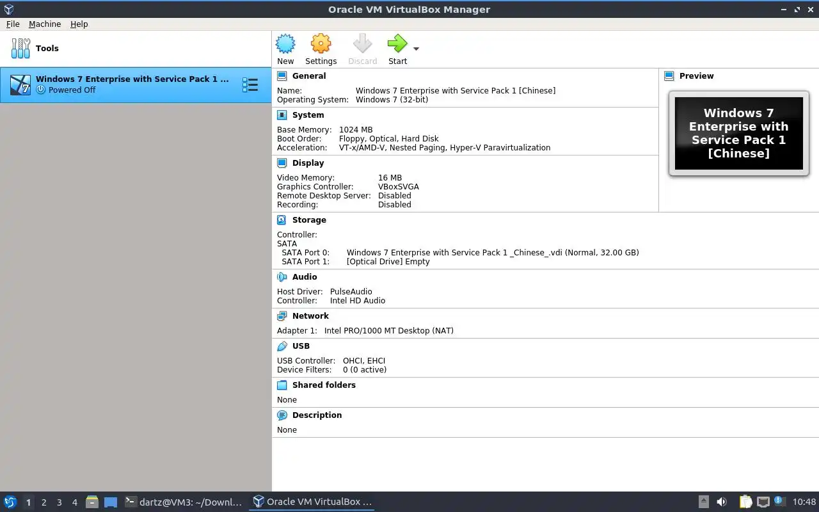This screenshot has width=819, height=512.
Task: Open the Storage settings header link
Action: [309, 220]
